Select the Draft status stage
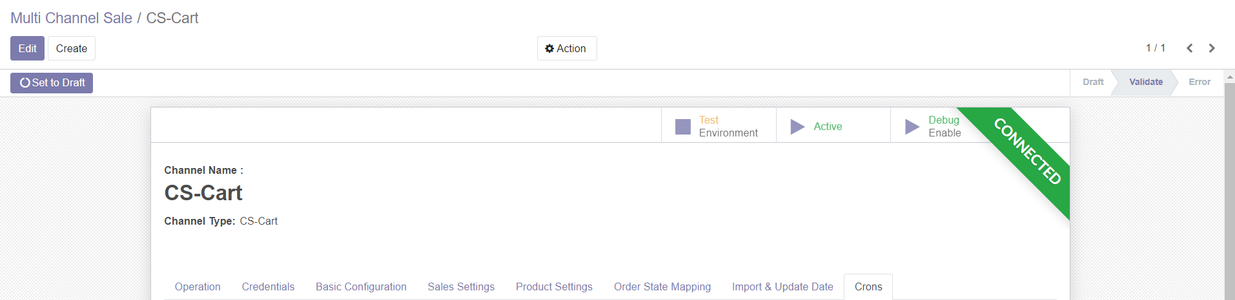Viewport: 1235px width, 300px height. [1092, 82]
